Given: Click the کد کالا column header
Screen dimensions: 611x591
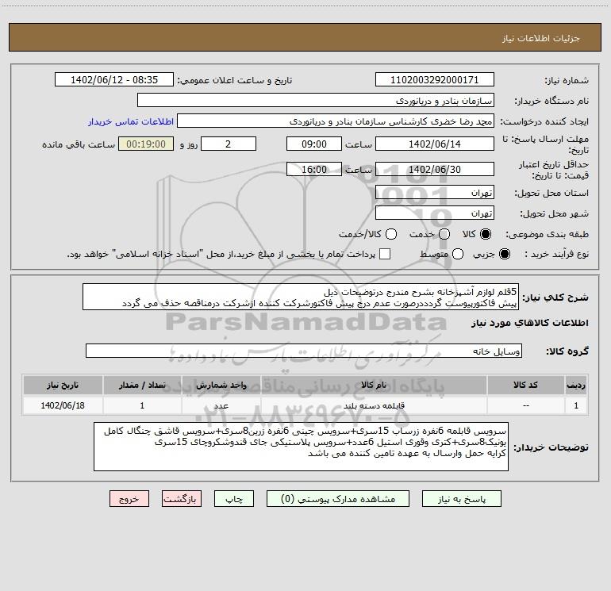Looking at the screenshot, I should pyautogui.click(x=525, y=386).
